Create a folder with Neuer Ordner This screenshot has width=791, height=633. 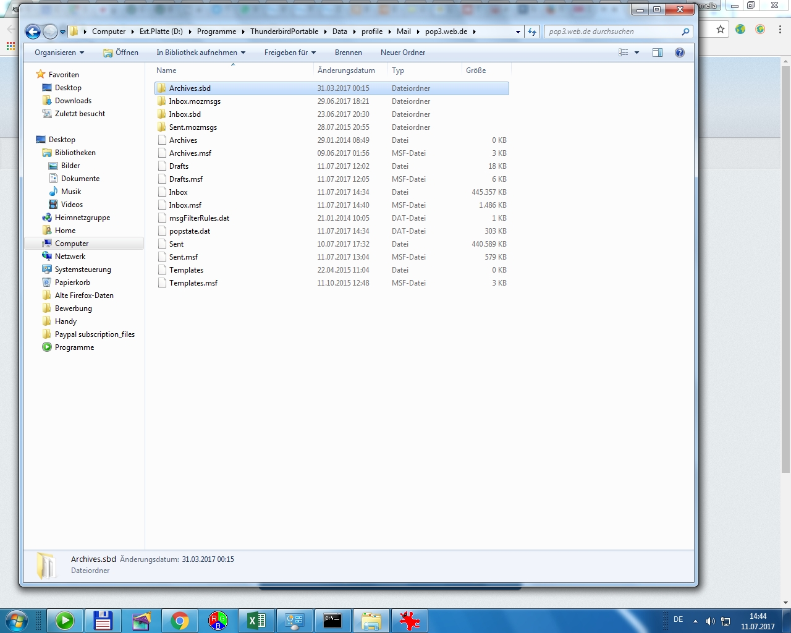(x=403, y=53)
